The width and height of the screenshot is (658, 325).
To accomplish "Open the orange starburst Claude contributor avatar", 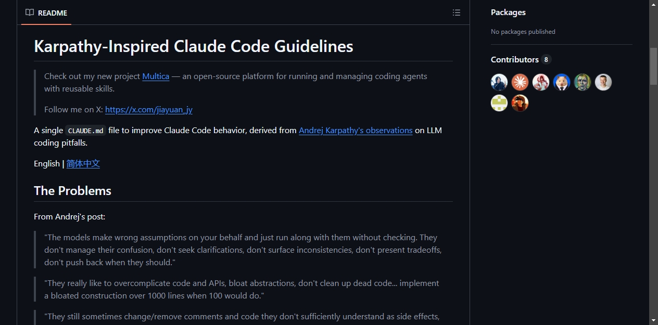I will pos(520,82).
